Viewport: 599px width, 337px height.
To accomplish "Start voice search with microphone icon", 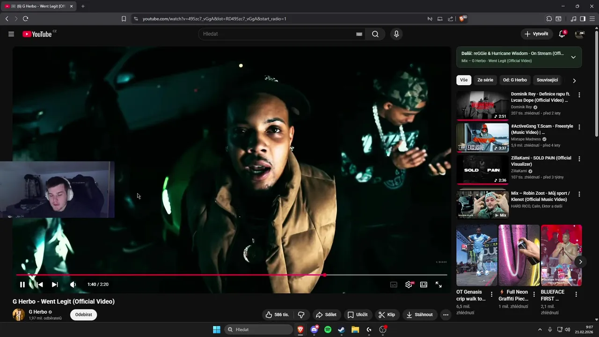I will [396, 34].
